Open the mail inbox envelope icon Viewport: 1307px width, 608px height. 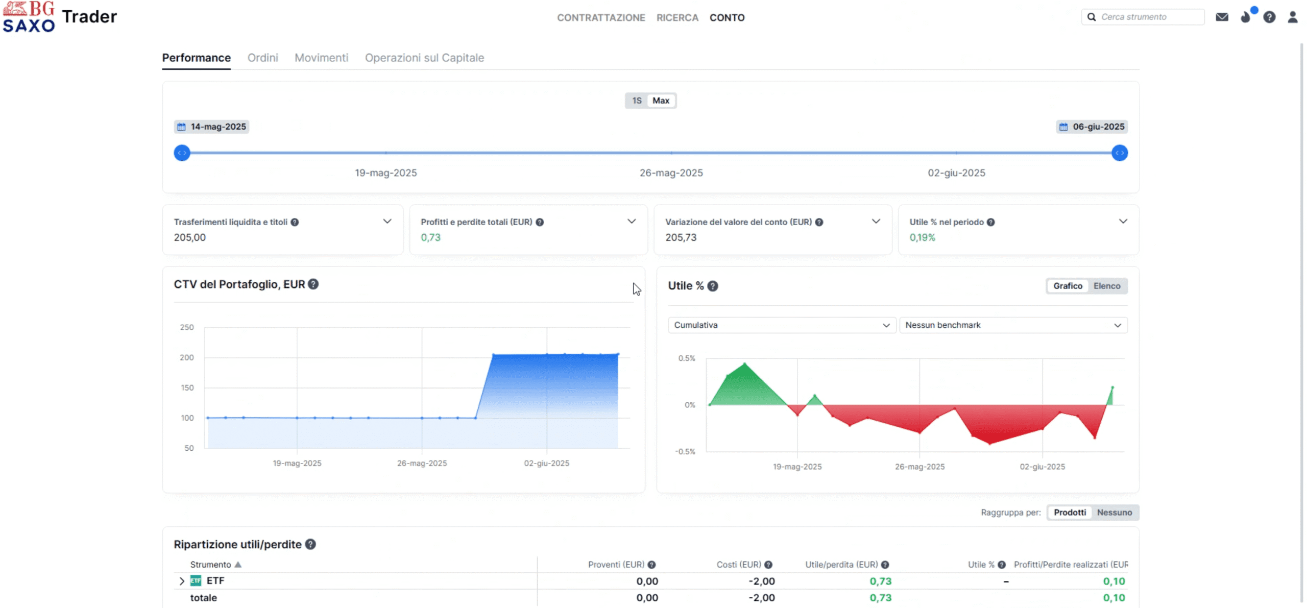1221,17
